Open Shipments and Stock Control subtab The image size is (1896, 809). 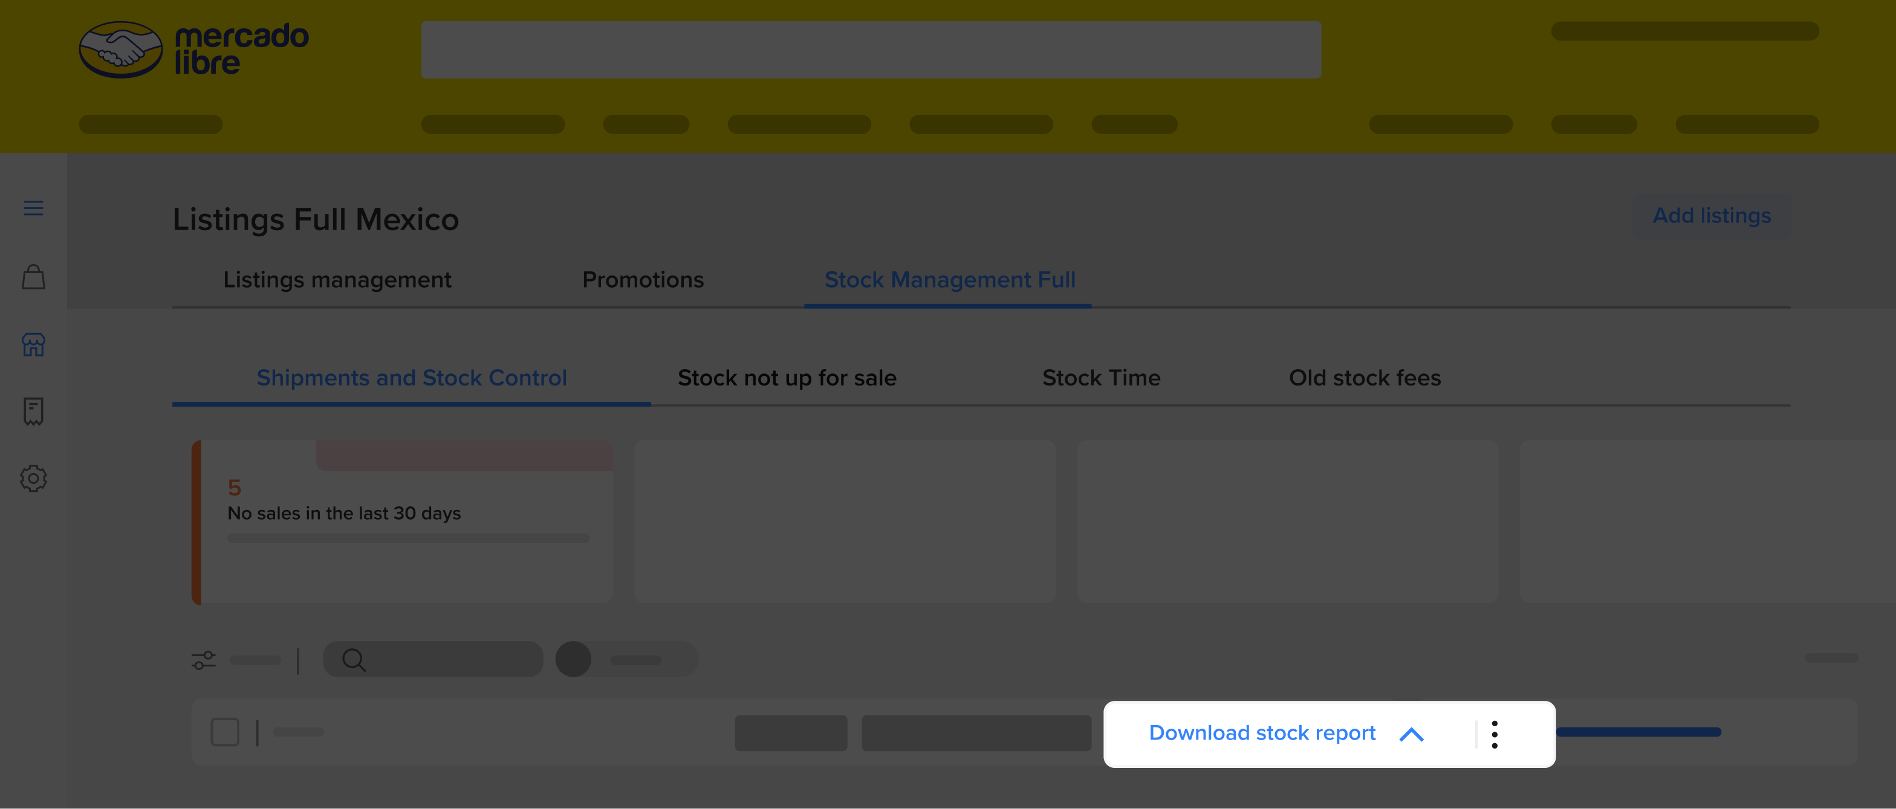(x=412, y=377)
